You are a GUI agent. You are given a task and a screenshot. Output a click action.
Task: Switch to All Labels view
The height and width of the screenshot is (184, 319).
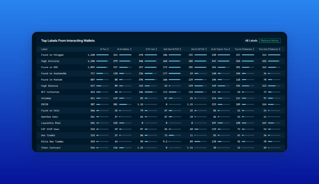tap(251, 41)
